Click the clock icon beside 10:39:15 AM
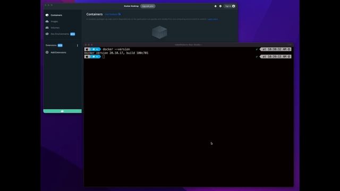This screenshot has width=340, height=191. click(x=289, y=57)
